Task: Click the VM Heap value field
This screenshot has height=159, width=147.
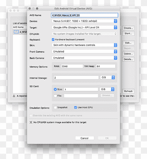Action: point(106,66)
